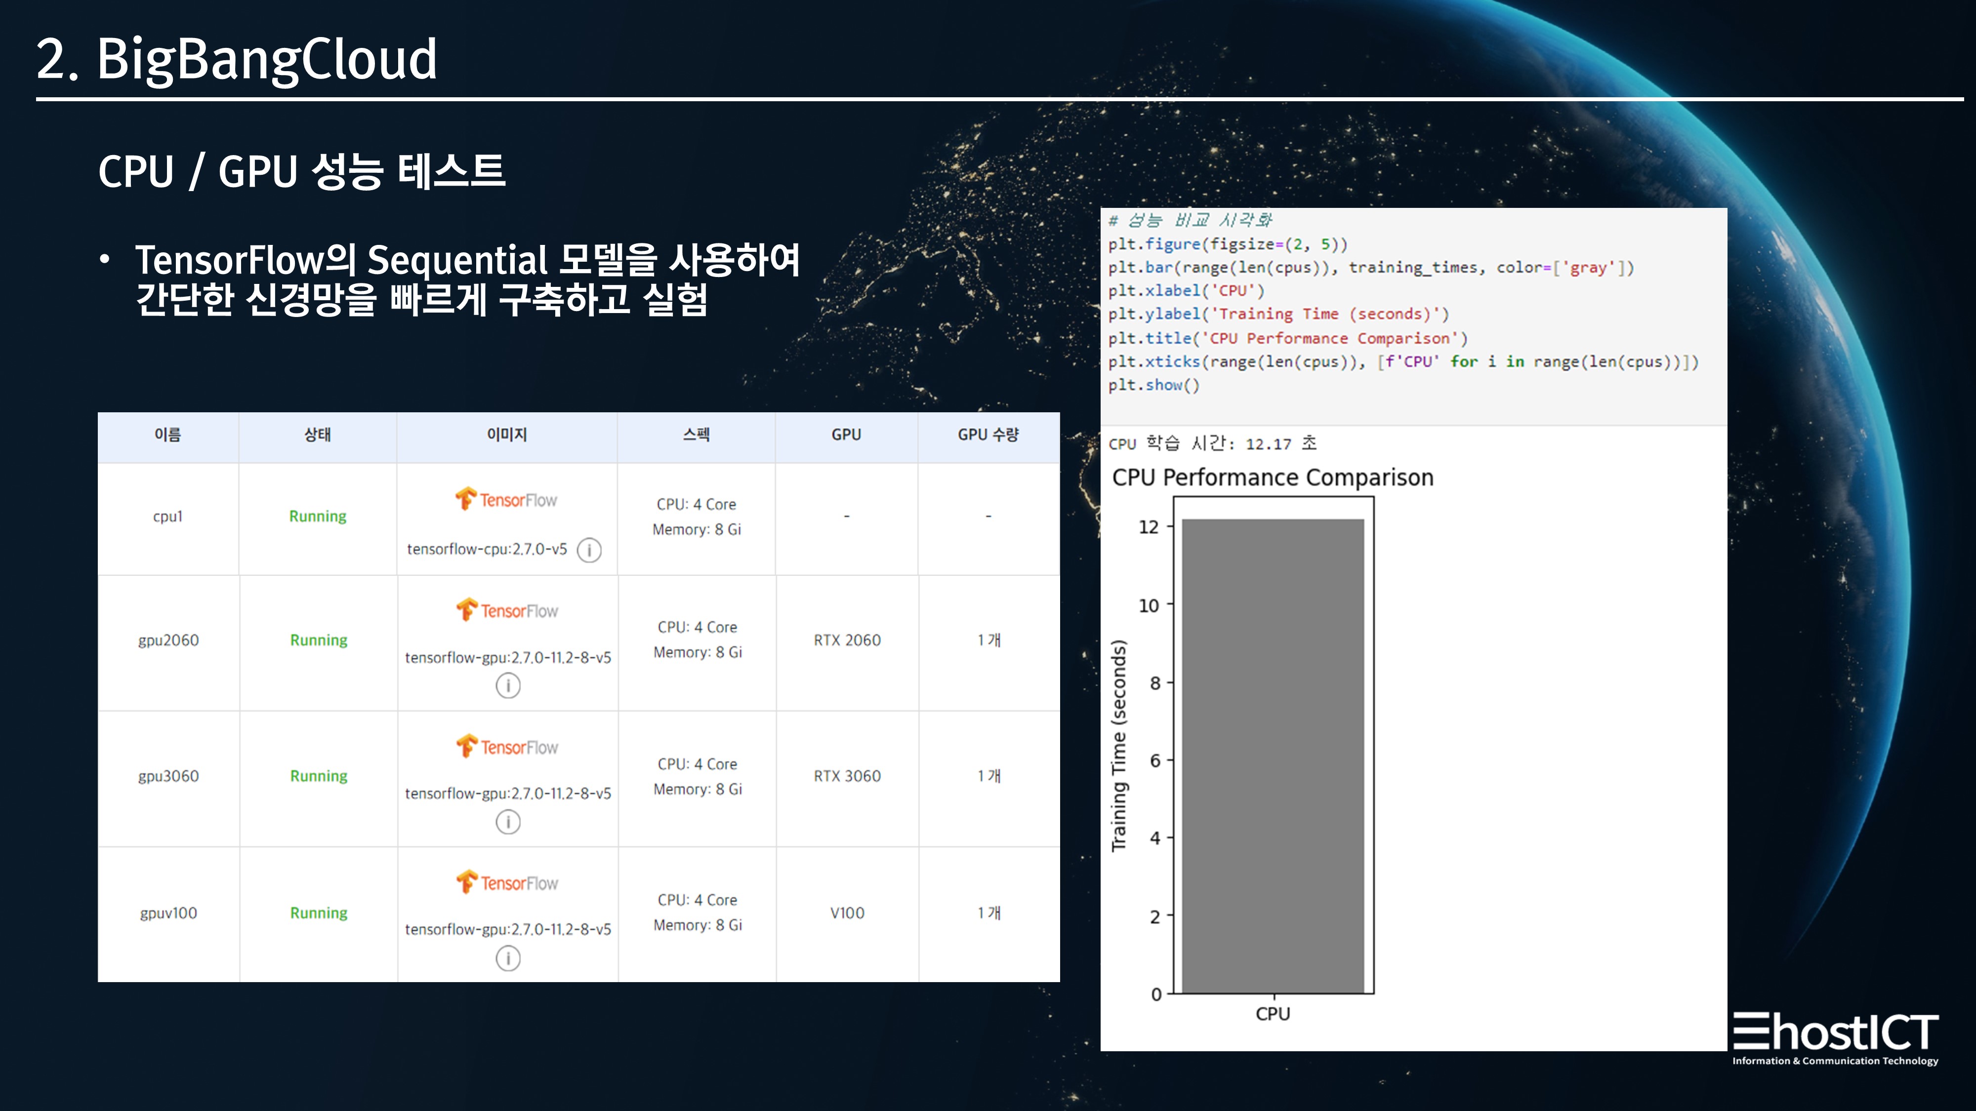Click the '2. BigBangCloud' slide title

coord(236,59)
